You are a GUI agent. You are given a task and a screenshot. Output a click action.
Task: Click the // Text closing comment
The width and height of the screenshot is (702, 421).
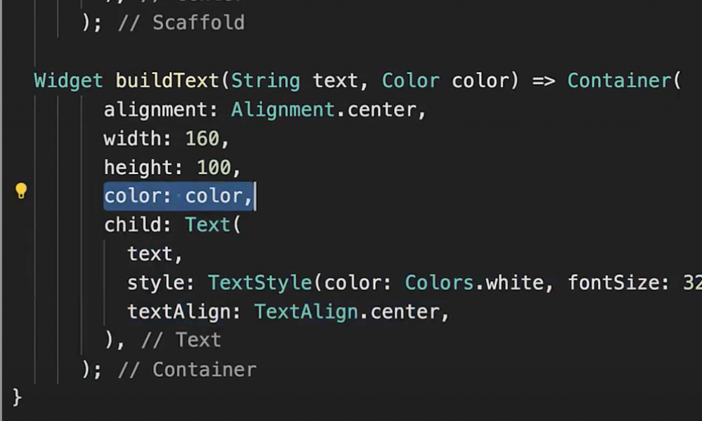[x=181, y=340]
